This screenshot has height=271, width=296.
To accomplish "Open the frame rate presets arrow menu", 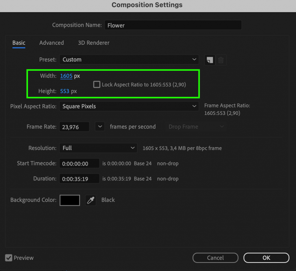I will point(100,127).
